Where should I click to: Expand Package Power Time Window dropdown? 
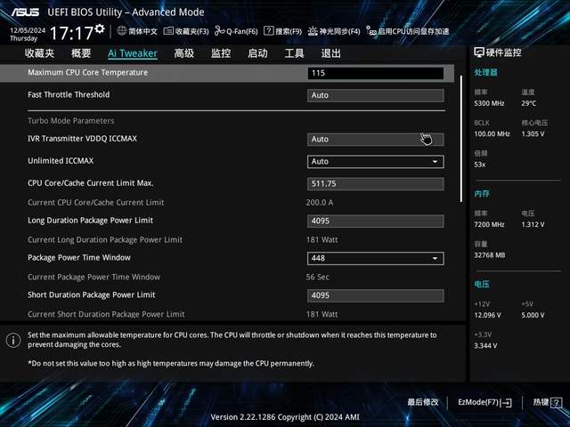(376, 258)
